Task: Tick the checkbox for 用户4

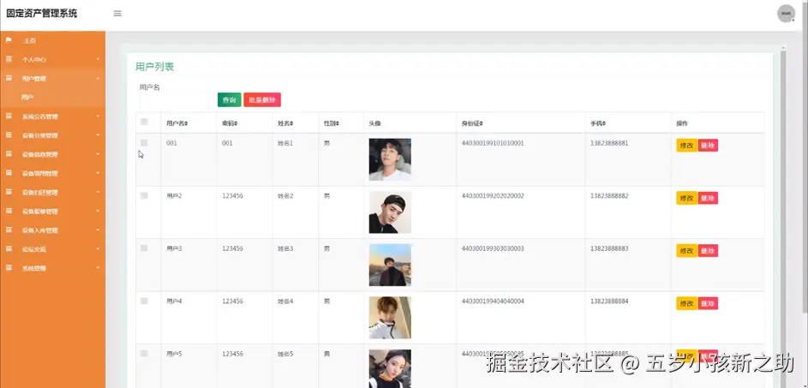Action: tap(144, 301)
